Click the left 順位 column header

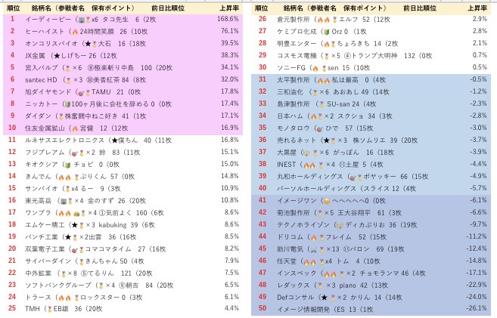(x=12, y=7)
